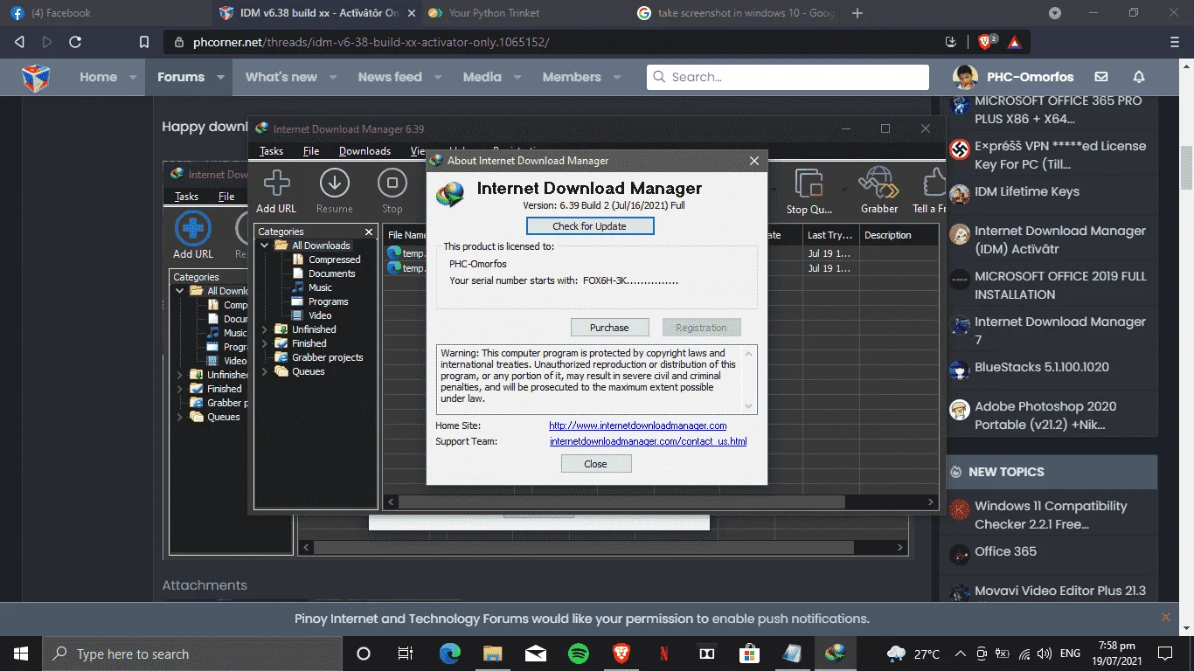Open the browser hamburger menu
The height and width of the screenshot is (671, 1194).
[x=1174, y=41]
